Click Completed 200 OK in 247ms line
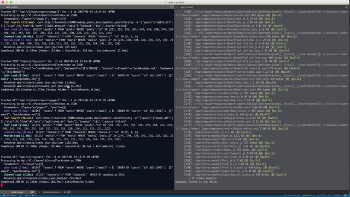This screenshot has width=350, height=197. point(65,51)
